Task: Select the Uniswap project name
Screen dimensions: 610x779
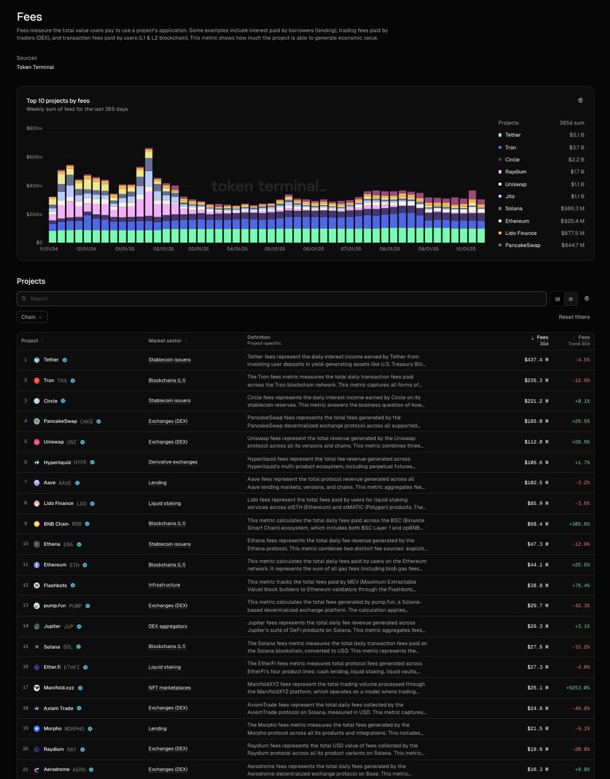Action: tap(54, 441)
